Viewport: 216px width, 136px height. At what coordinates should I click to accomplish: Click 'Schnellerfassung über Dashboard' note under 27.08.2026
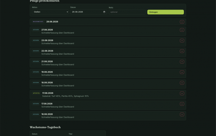pos(58,33)
